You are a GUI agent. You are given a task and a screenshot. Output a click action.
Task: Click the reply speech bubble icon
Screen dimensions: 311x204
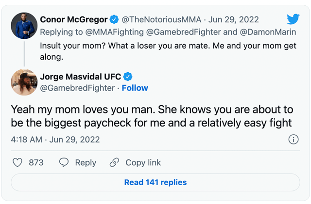click(x=64, y=163)
